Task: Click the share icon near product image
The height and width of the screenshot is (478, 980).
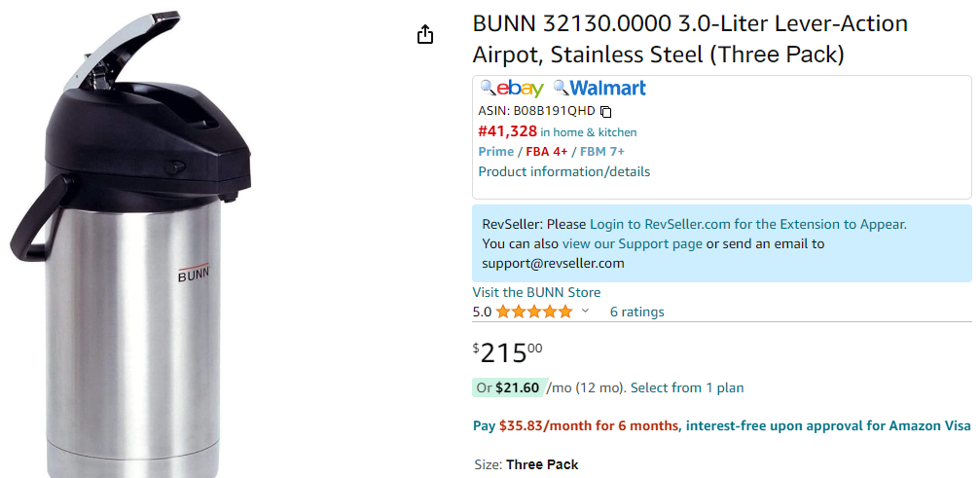Action: coord(425,34)
